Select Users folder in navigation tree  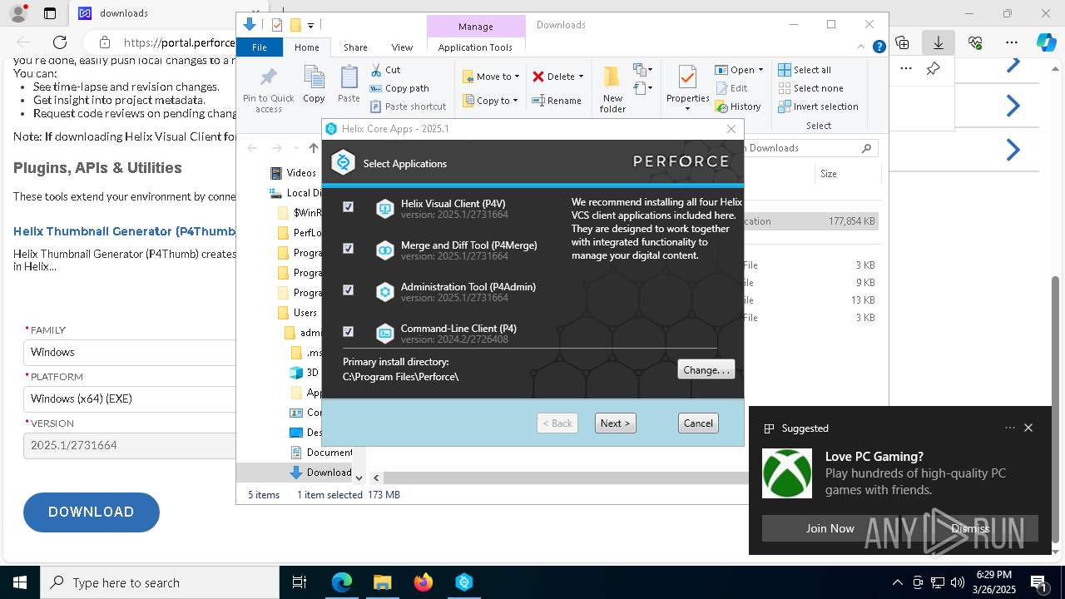pos(297,313)
